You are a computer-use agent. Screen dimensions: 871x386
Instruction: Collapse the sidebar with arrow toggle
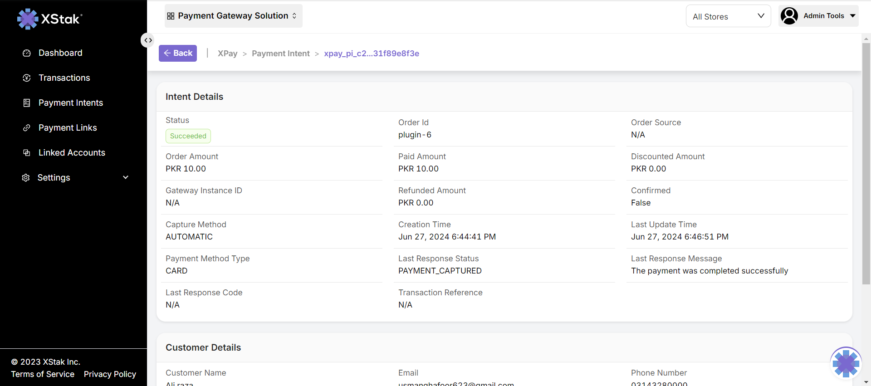[x=148, y=40]
